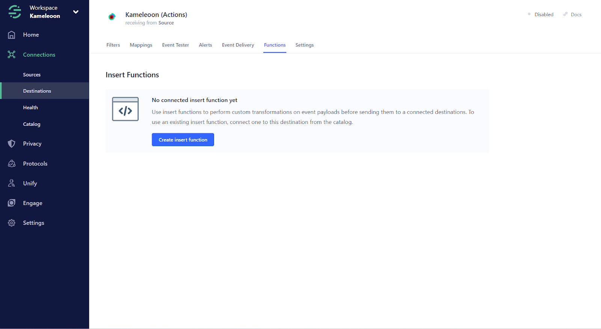This screenshot has height=329, width=601.
Task: Open Settings in the sidebar
Action: pyautogui.click(x=33, y=223)
